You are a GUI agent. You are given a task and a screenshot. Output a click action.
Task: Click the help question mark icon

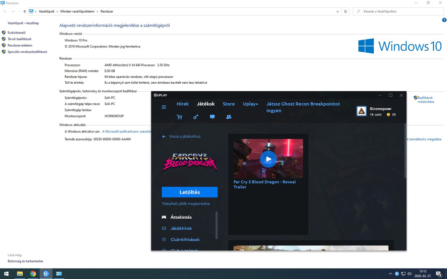coord(444,20)
